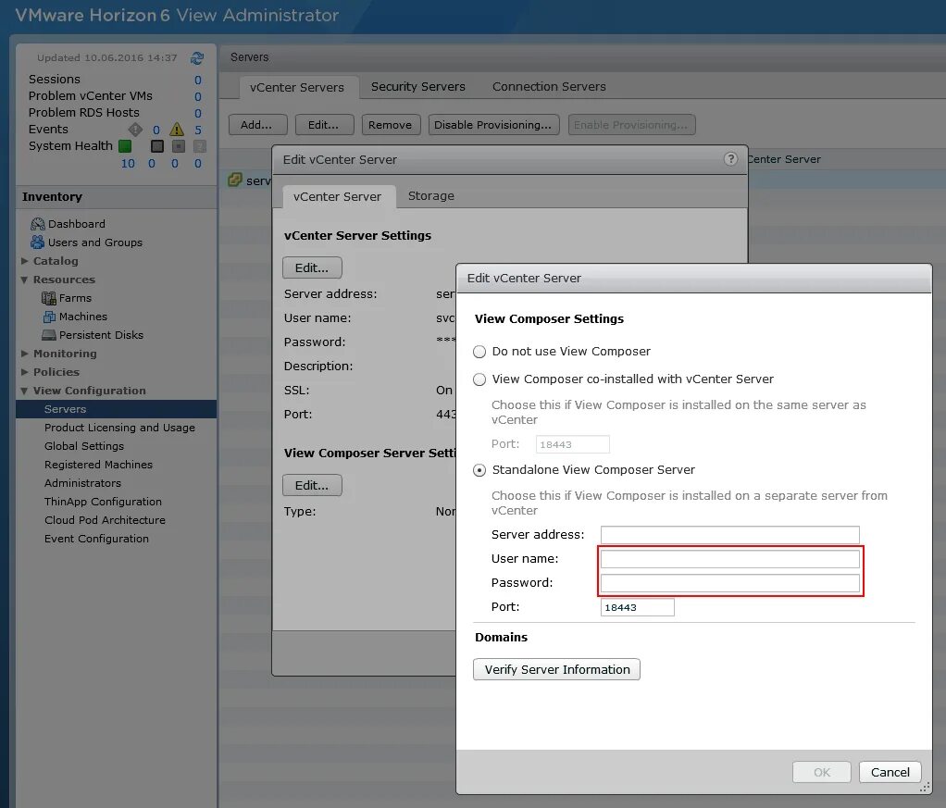Click the Events warning count 5
946x808 pixels.
click(x=198, y=130)
